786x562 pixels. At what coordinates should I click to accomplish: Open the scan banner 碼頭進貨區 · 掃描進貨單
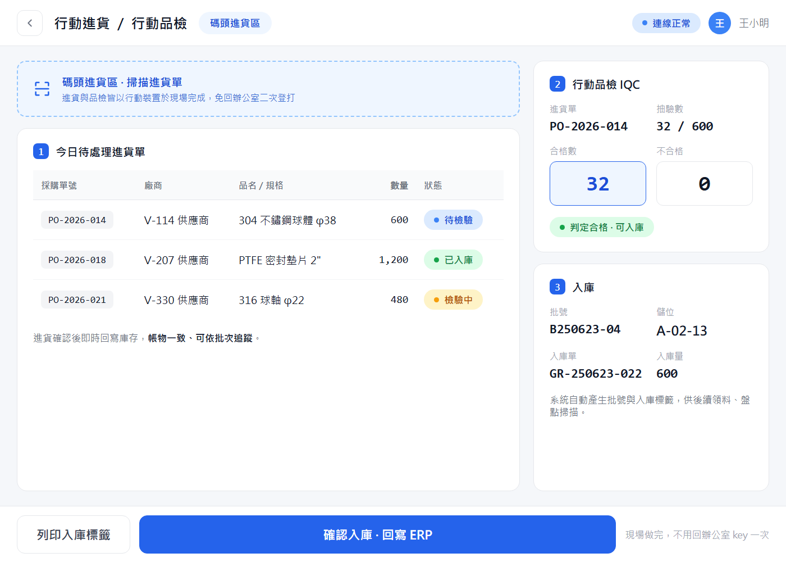tap(268, 89)
